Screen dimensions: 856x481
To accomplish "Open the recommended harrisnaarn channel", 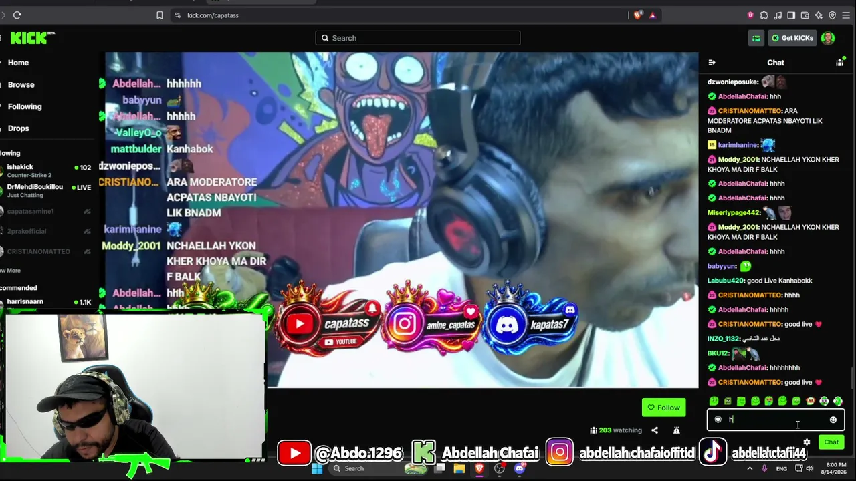I will [x=47, y=302].
